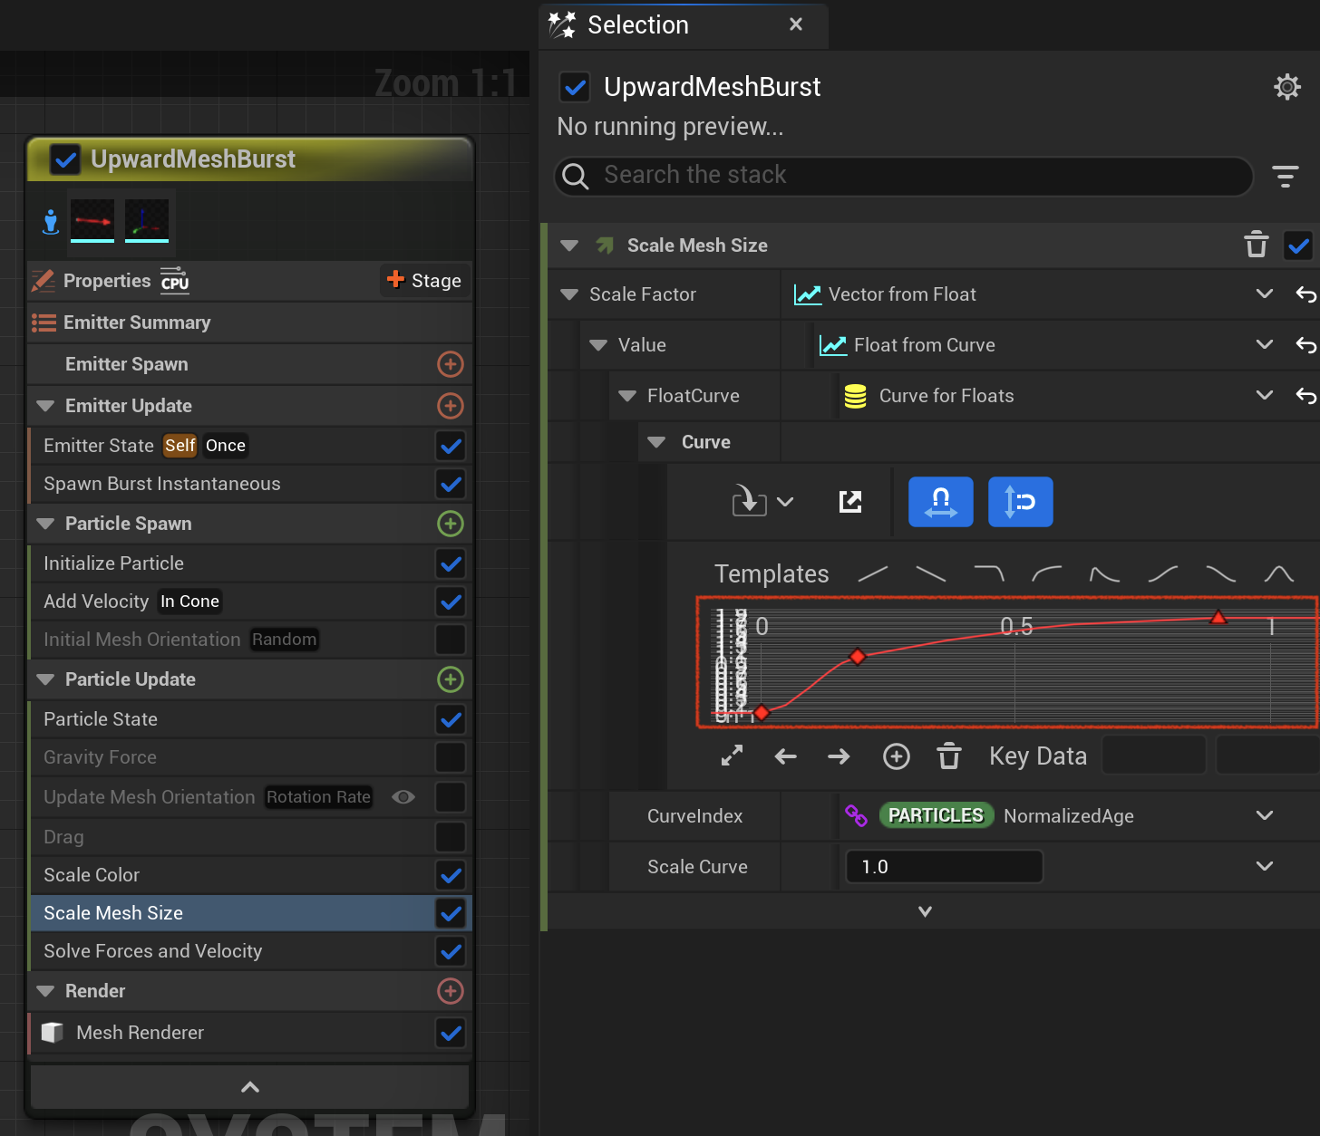Collapse the Scale Factor row
This screenshot has height=1136, width=1320.
569,294
